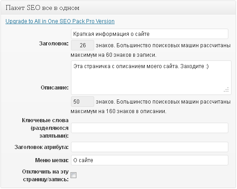Screen dimensions: 237x189
Task: Click the title field containing 'Краткая информация о сайте'
Action: [x=150, y=34]
